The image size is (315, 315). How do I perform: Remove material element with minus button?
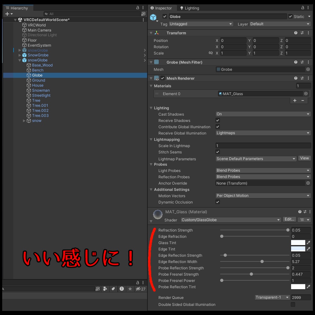(x=303, y=100)
